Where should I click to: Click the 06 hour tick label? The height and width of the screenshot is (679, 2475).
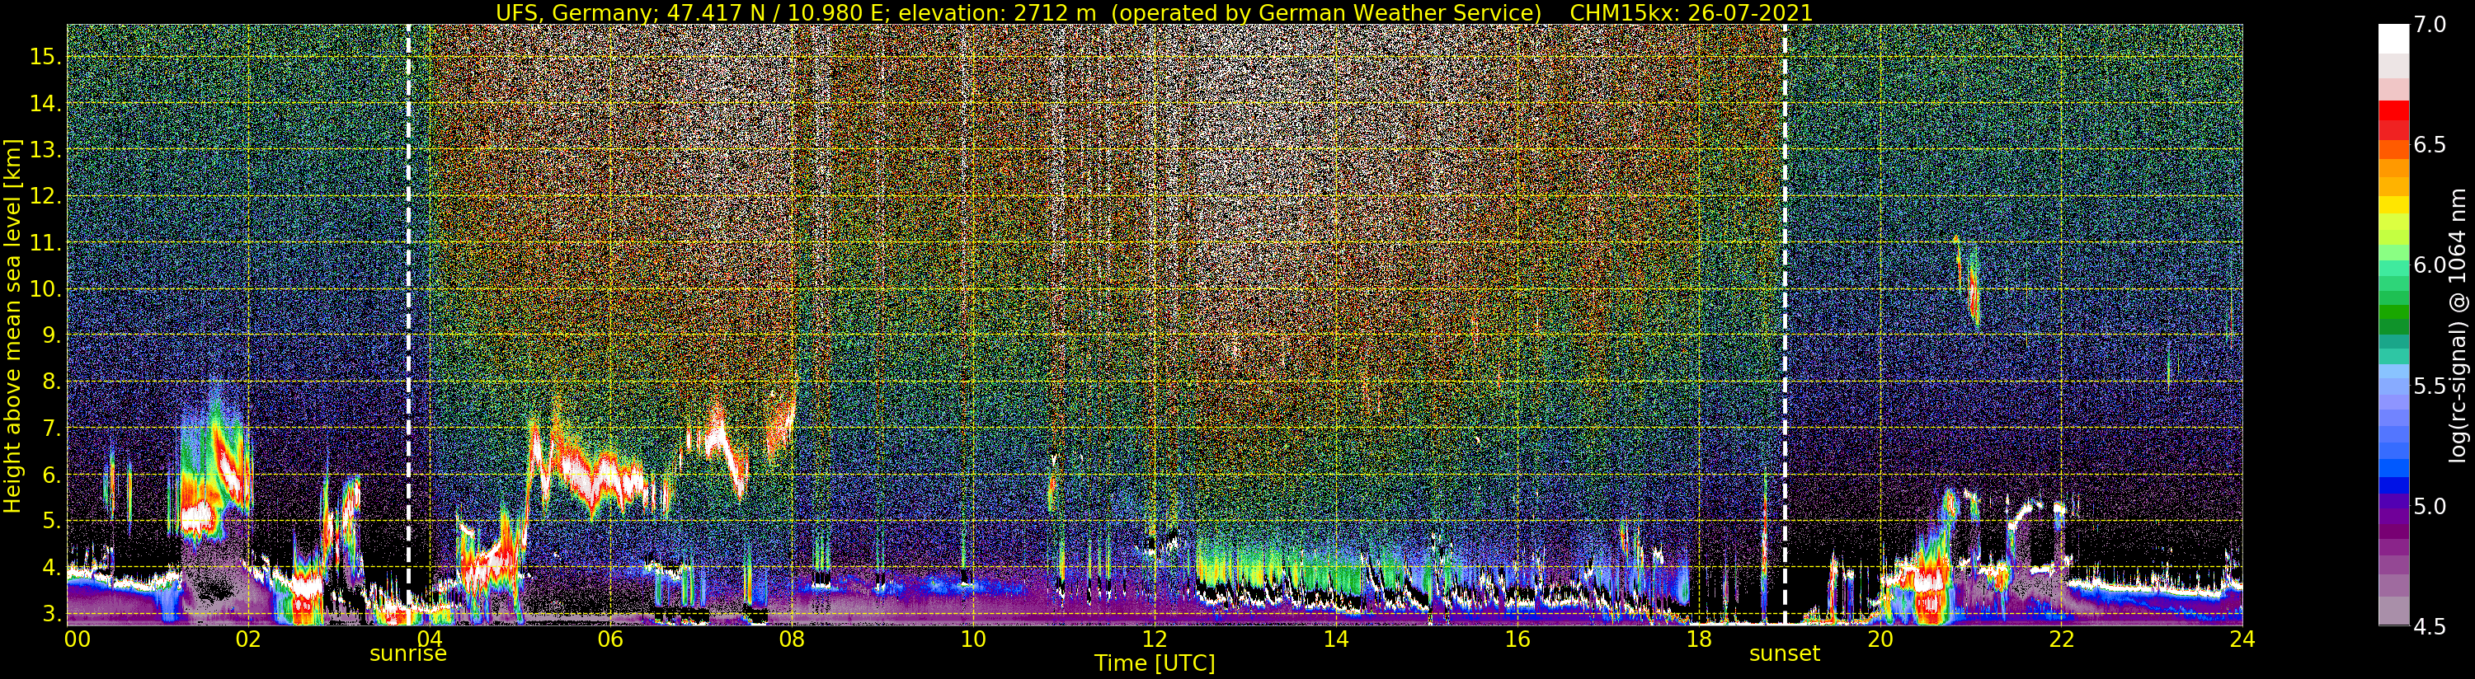(610, 639)
